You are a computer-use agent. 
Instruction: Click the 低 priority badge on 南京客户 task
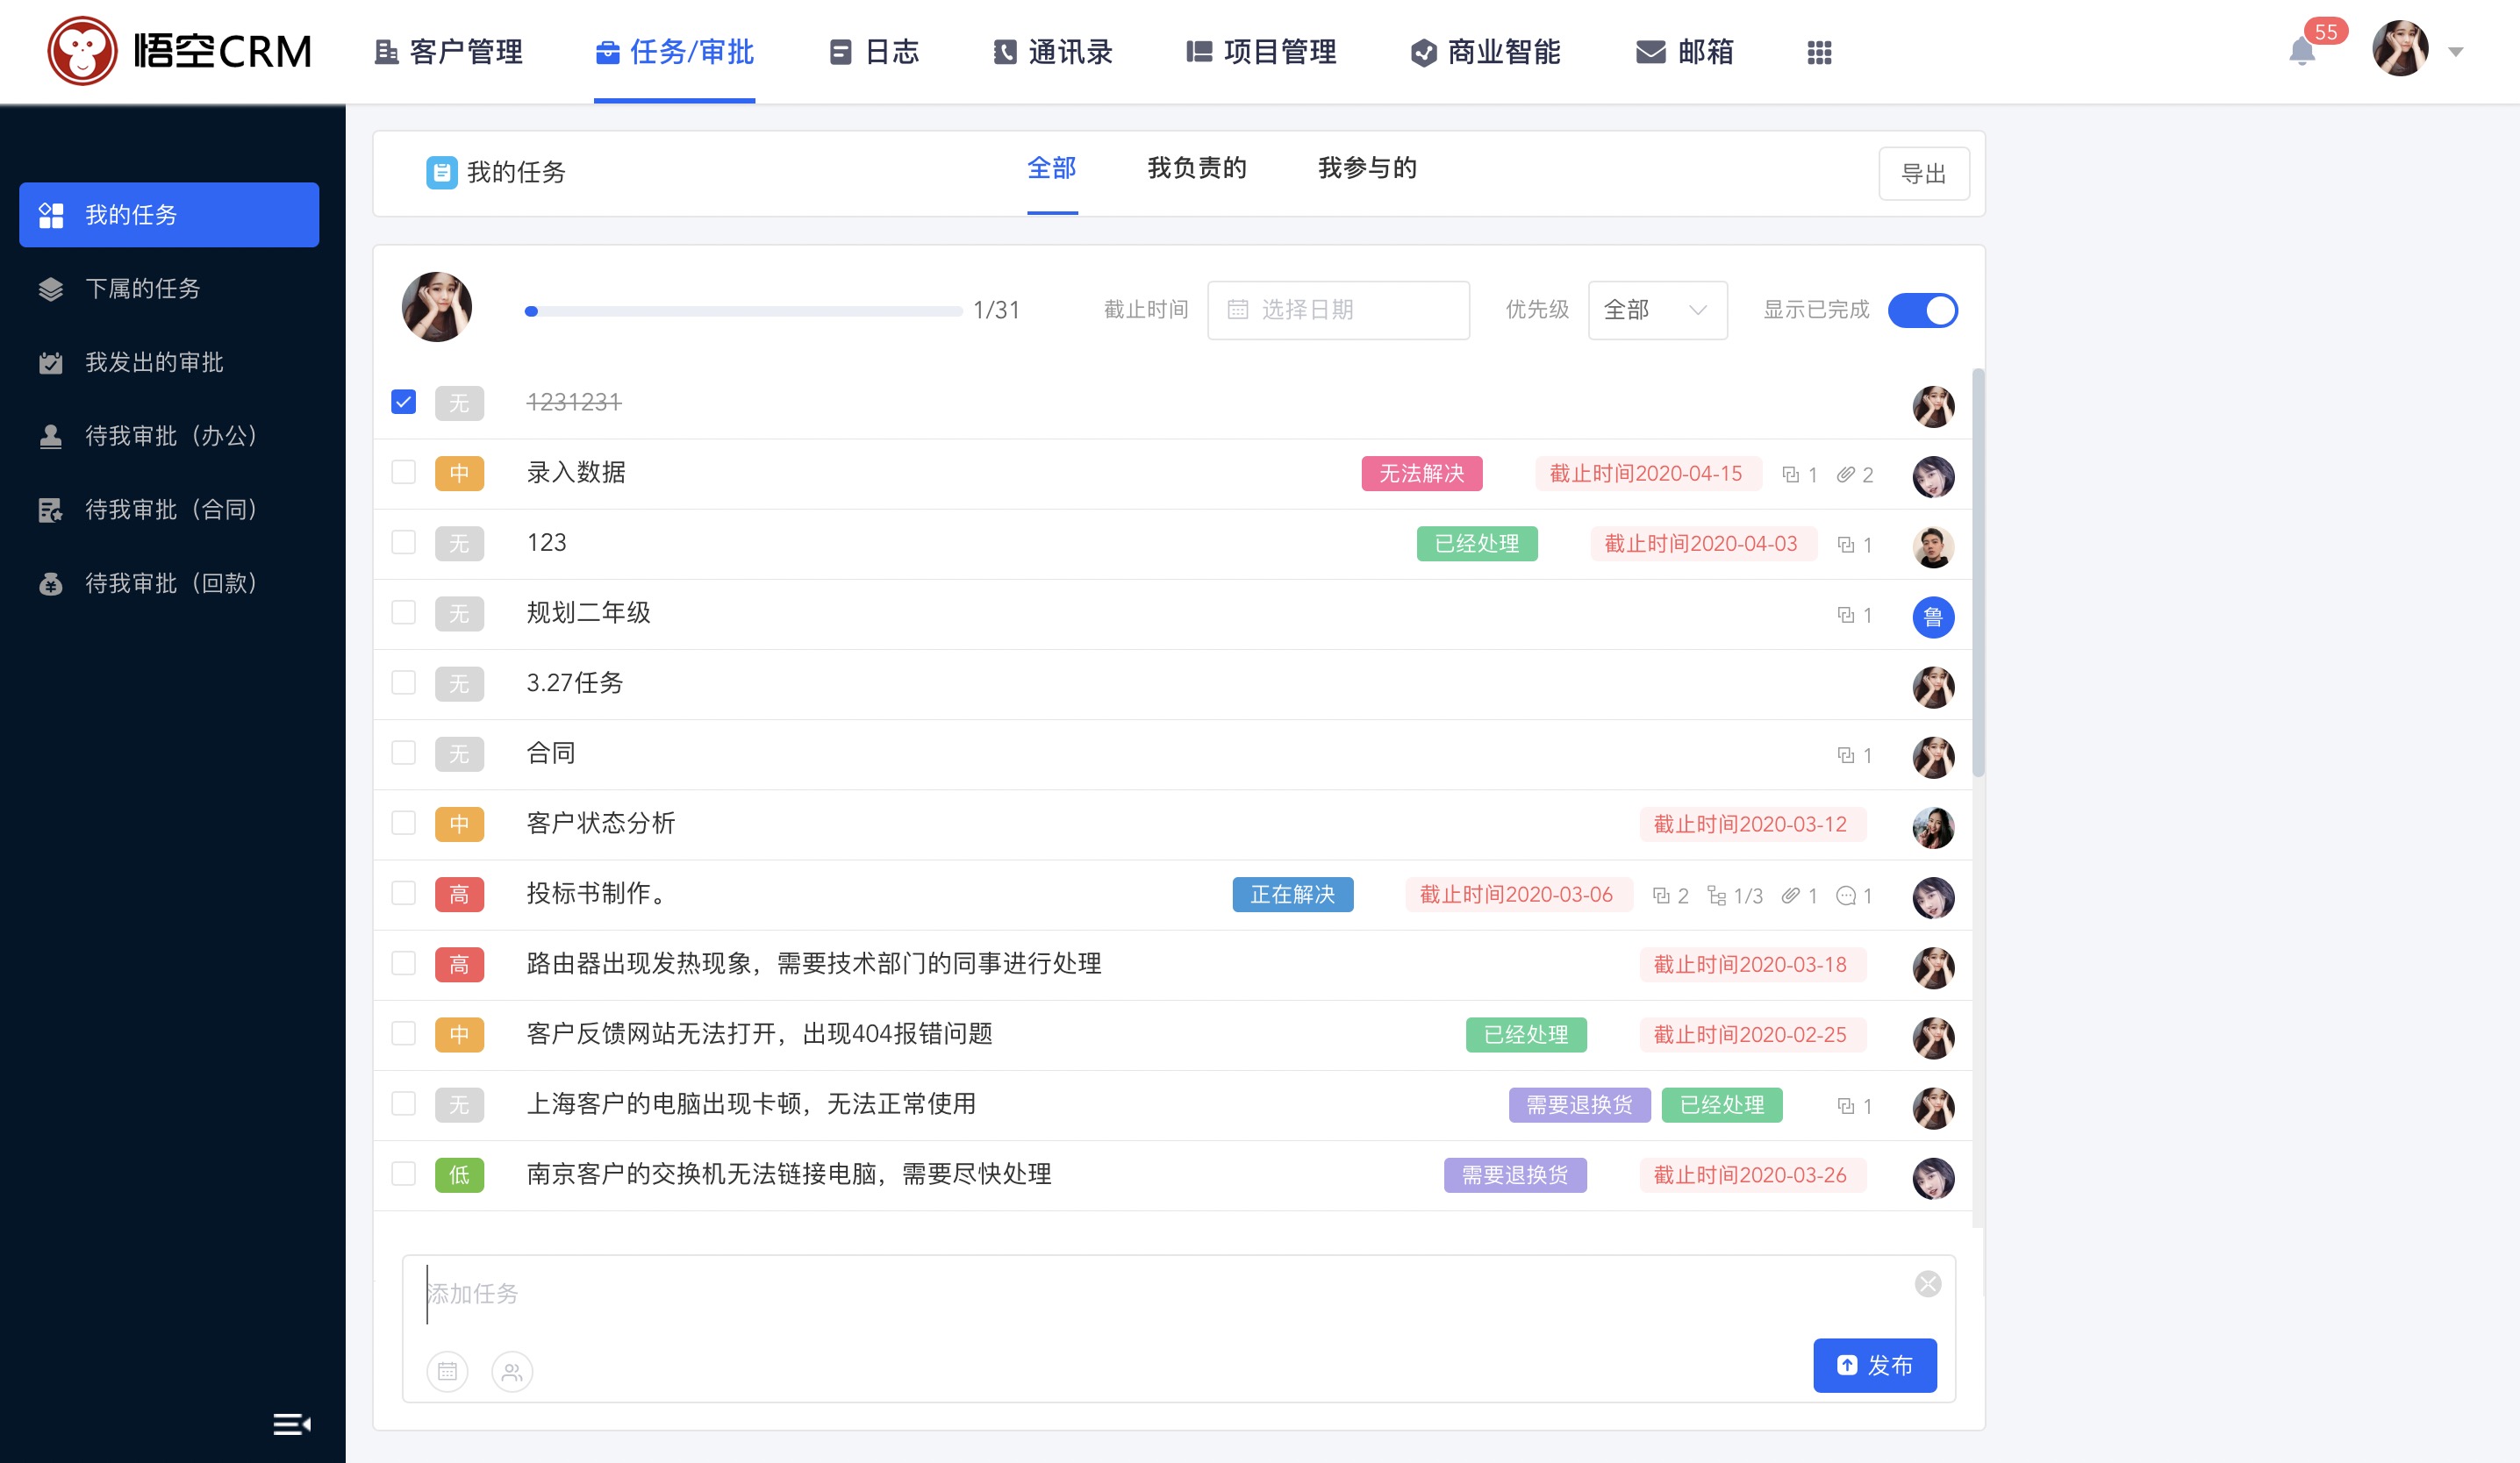(459, 1174)
